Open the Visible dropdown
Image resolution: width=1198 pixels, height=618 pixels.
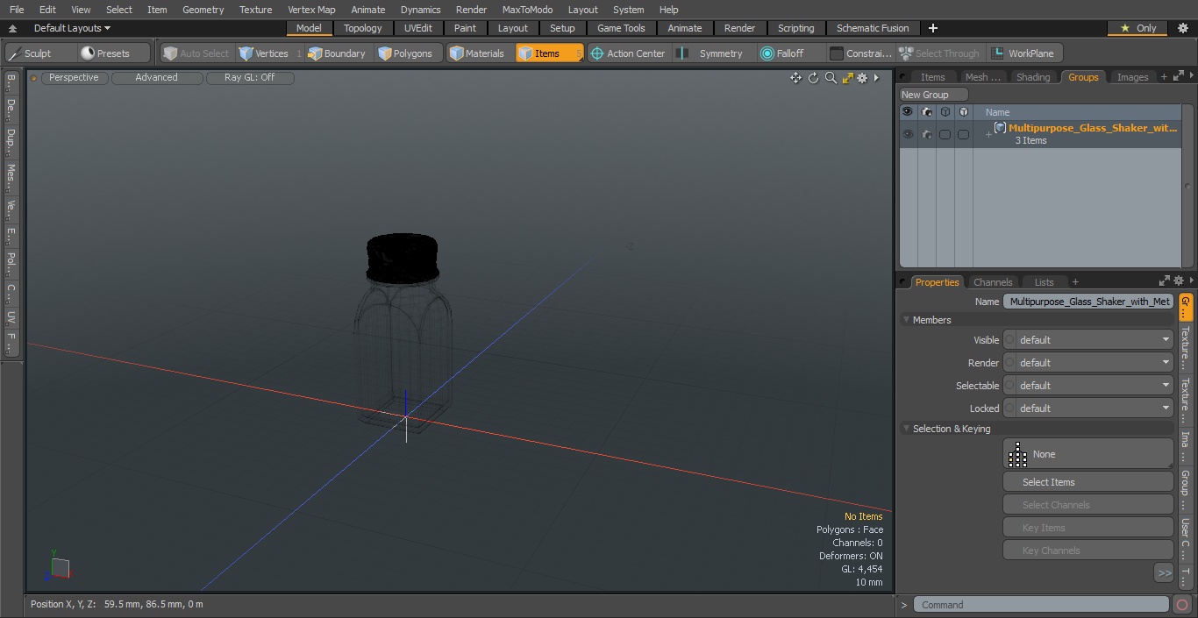tap(1088, 340)
